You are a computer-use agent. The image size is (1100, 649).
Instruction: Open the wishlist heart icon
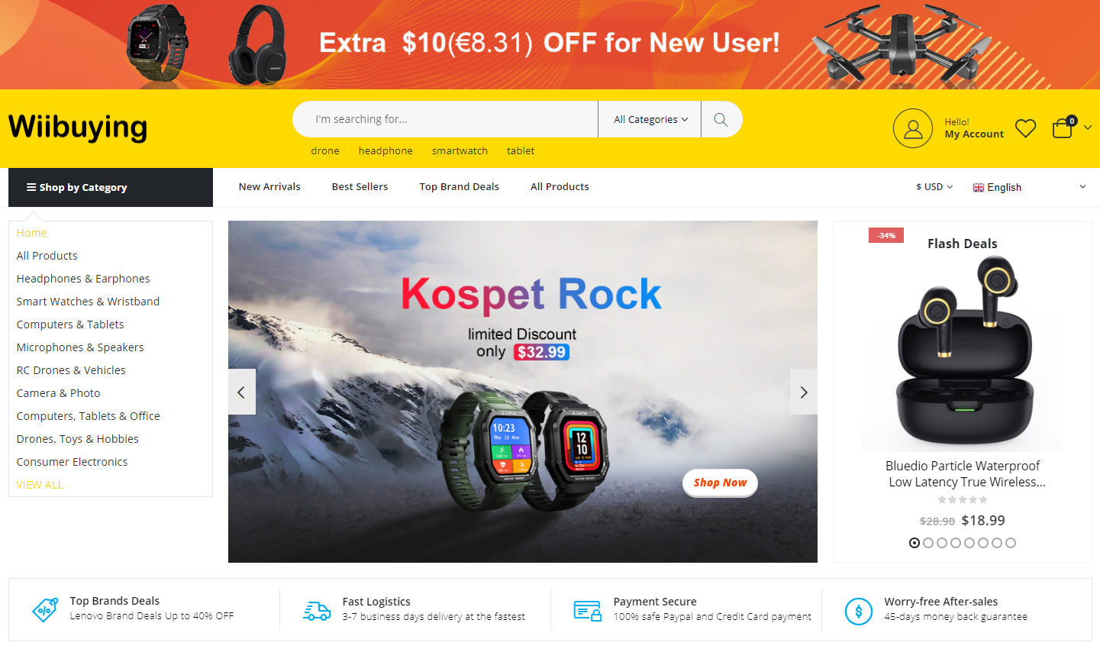tap(1026, 128)
